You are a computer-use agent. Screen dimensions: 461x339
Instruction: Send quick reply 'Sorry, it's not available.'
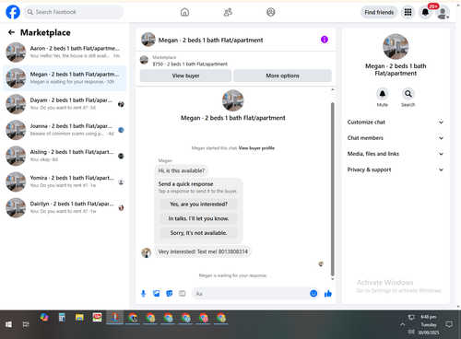tap(198, 233)
